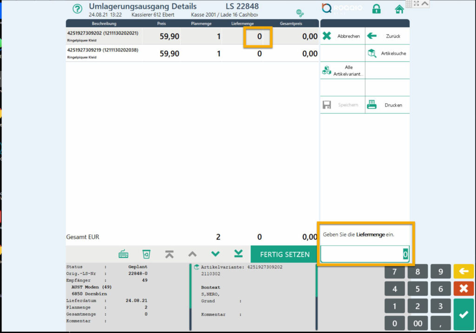Jump to last row with bottom arrow

click(238, 254)
